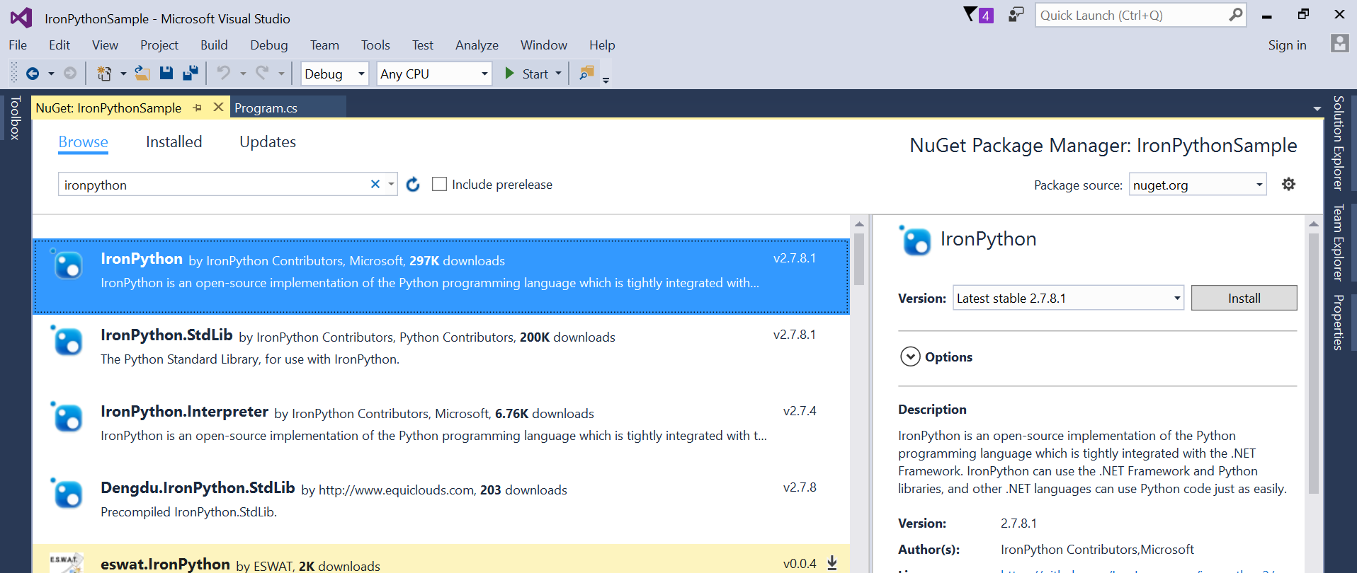Click the Save All icon
Viewport: 1357px width, 573px height.
pyautogui.click(x=191, y=73)
